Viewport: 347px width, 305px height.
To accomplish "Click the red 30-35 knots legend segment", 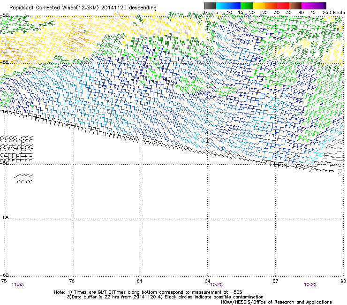I will (283, 6).
